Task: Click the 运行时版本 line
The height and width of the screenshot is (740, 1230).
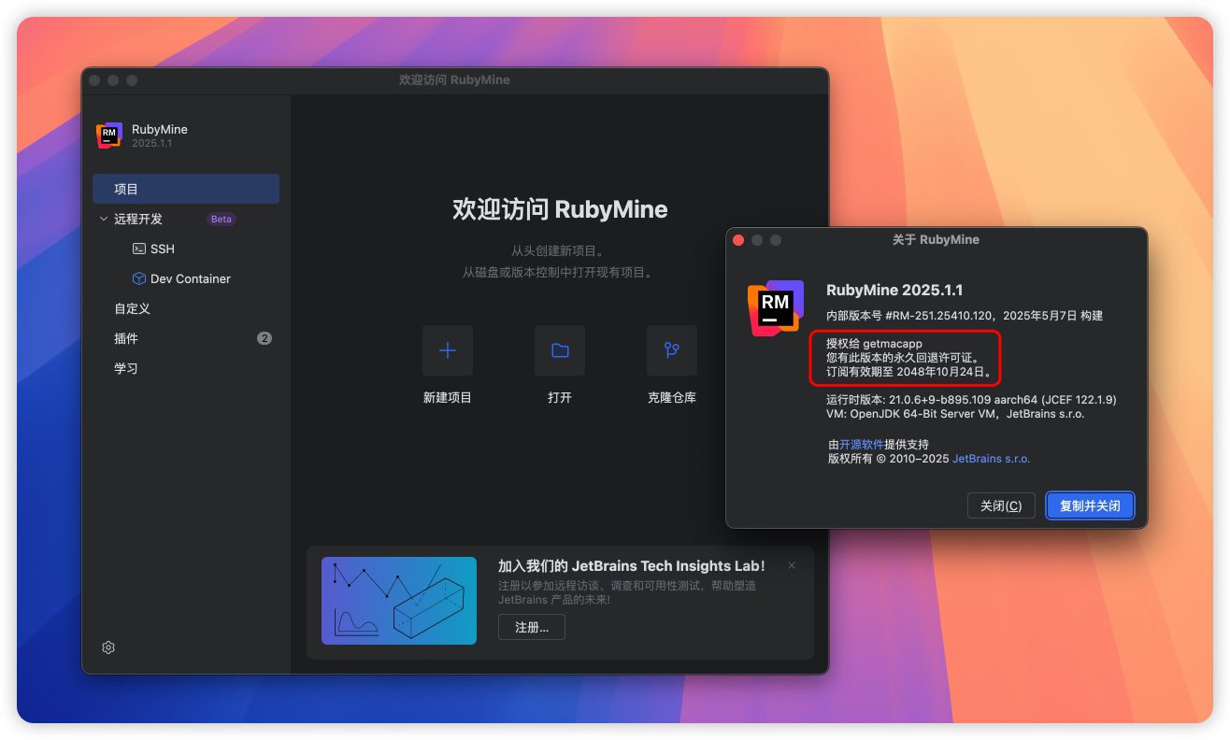Action: [x=971, y=400]
